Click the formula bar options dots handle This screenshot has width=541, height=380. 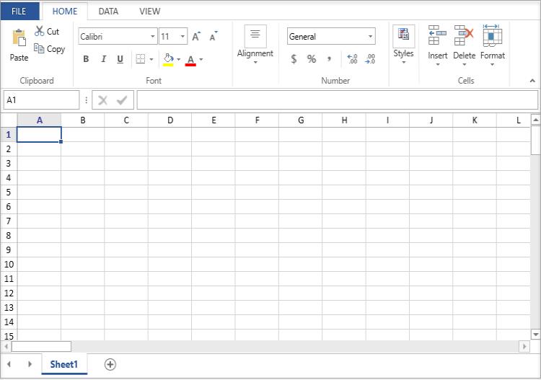click(x=86, y=100)
